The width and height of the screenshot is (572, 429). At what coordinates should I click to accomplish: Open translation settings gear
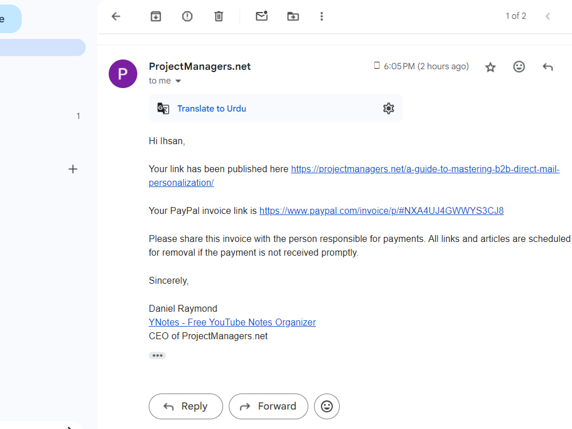click(388, 108)
